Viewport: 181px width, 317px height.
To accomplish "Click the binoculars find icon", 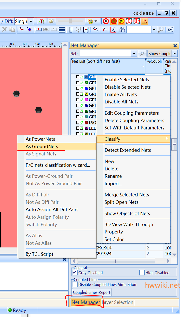I will coord(122,30).
